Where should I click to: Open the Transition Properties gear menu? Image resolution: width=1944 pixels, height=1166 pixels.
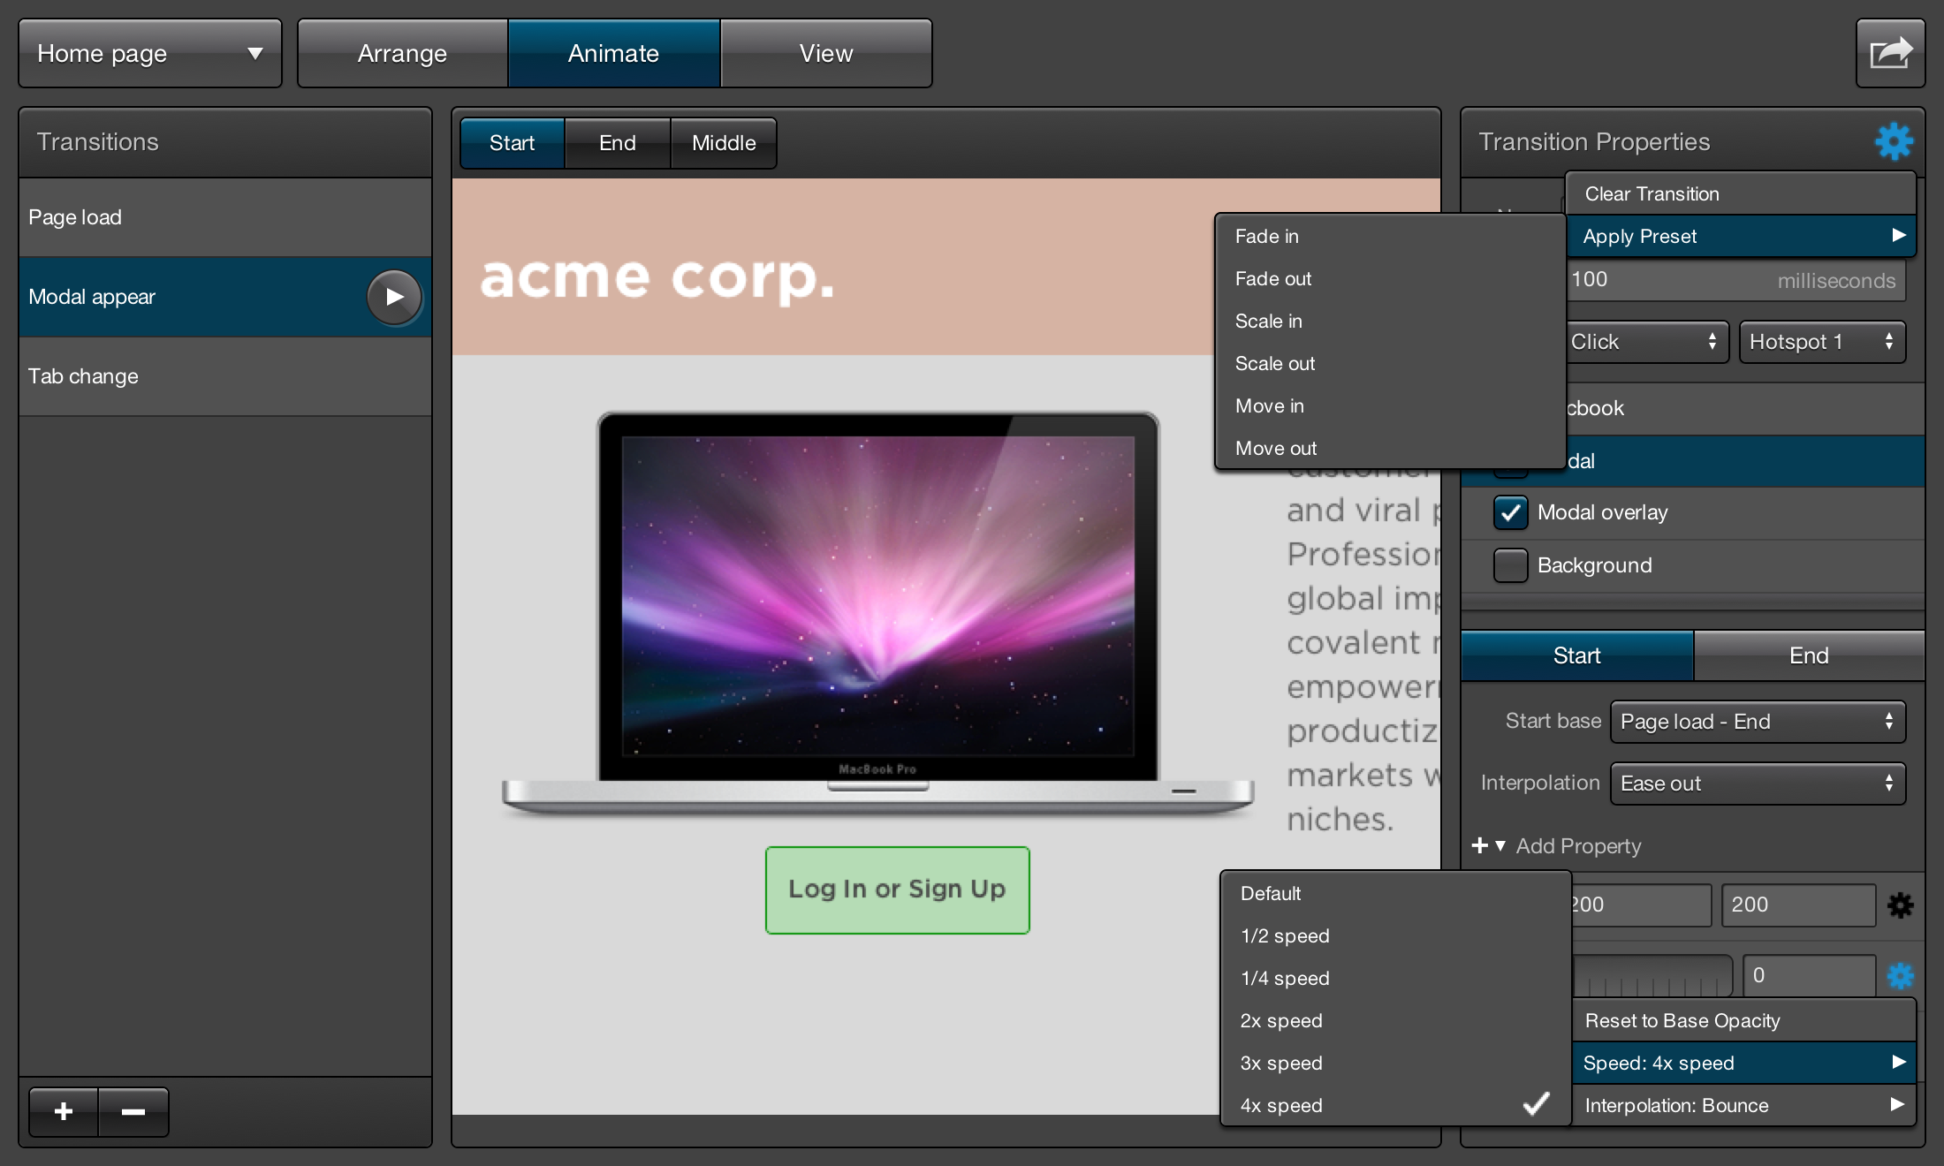tap(1893, 141)
